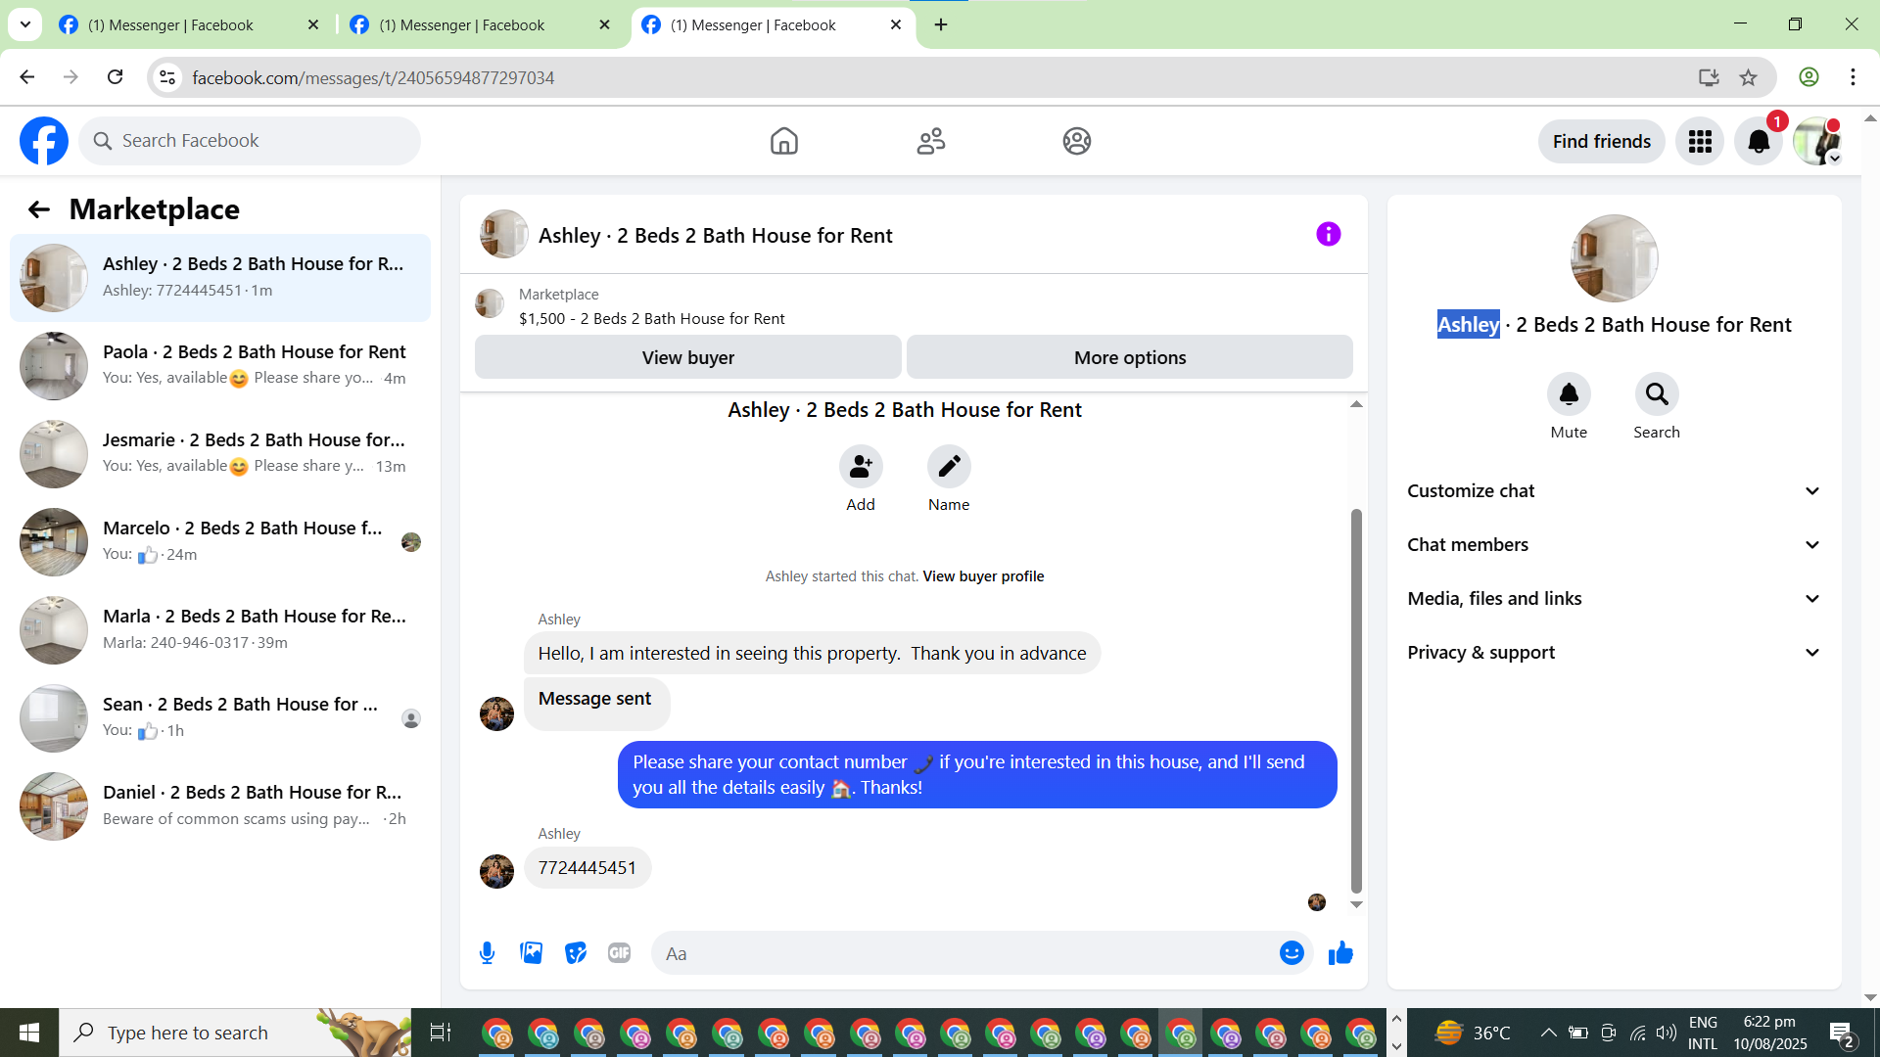The image size is (1880, 1057).
Task: Click the View buyer button
Action: coord(687,357)
